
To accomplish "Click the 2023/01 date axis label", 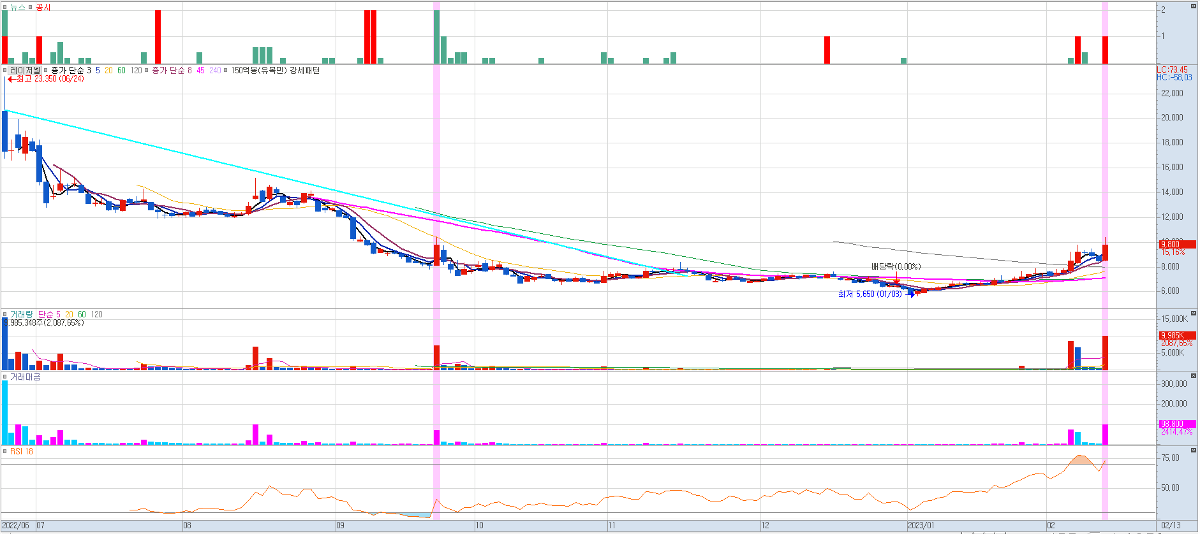I will [921, 525].
